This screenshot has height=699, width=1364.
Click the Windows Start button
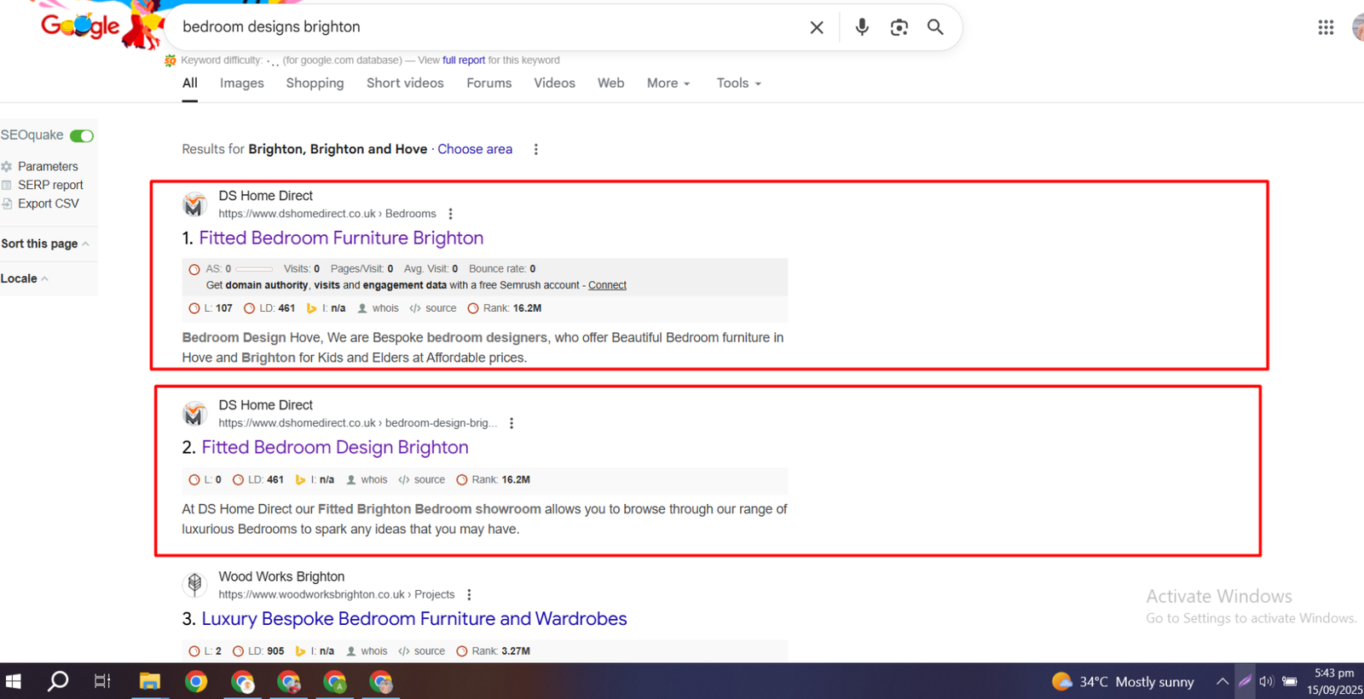pos(14,681)
